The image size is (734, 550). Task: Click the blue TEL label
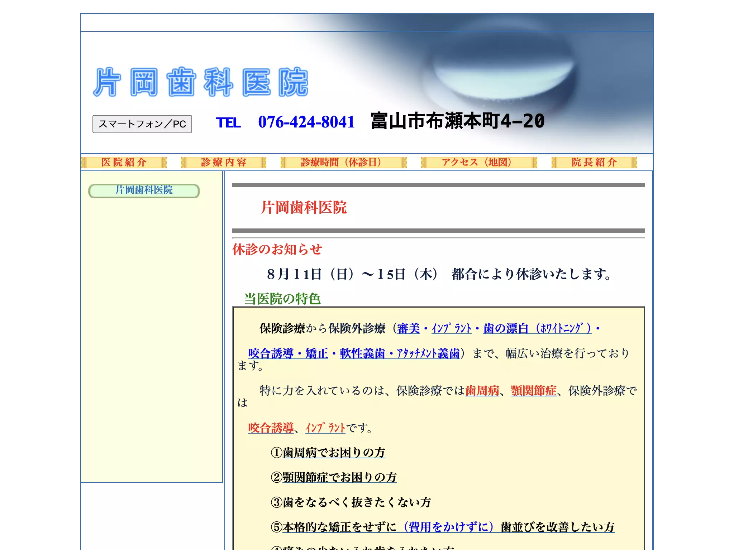point(228,122)
